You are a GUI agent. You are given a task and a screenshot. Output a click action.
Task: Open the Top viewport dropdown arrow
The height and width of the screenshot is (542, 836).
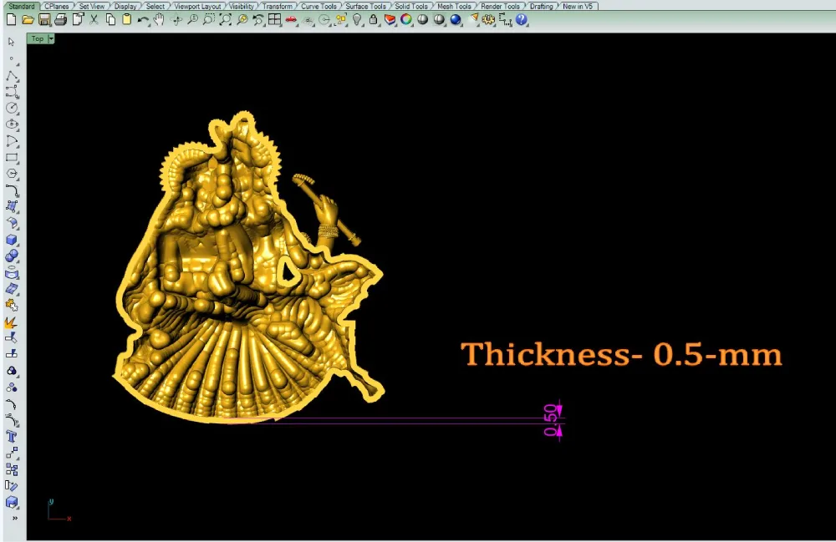(51, 38)
